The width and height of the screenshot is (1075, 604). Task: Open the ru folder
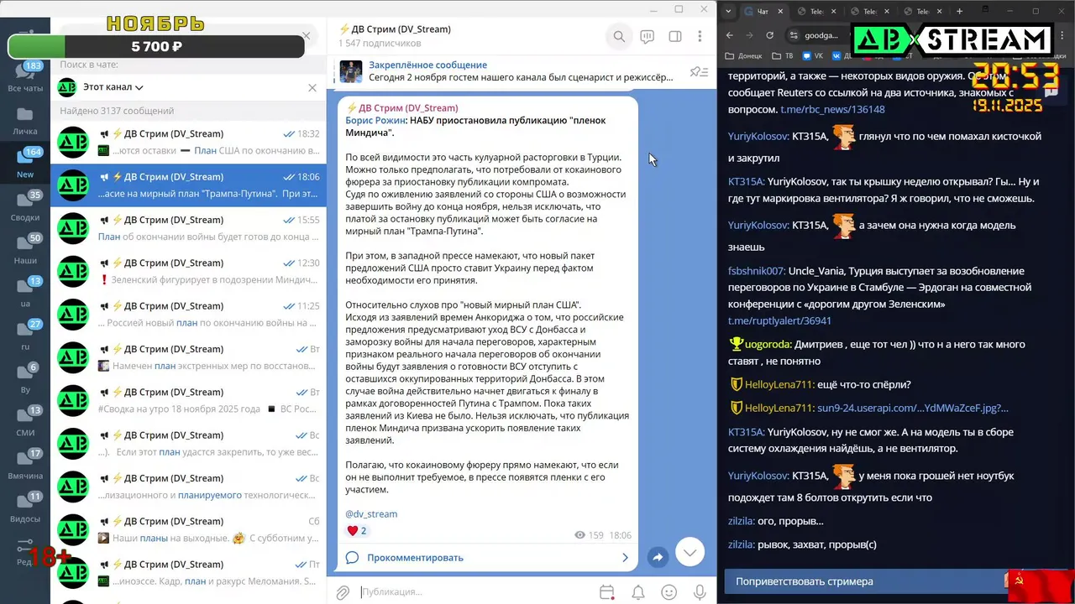pos(25,336)
